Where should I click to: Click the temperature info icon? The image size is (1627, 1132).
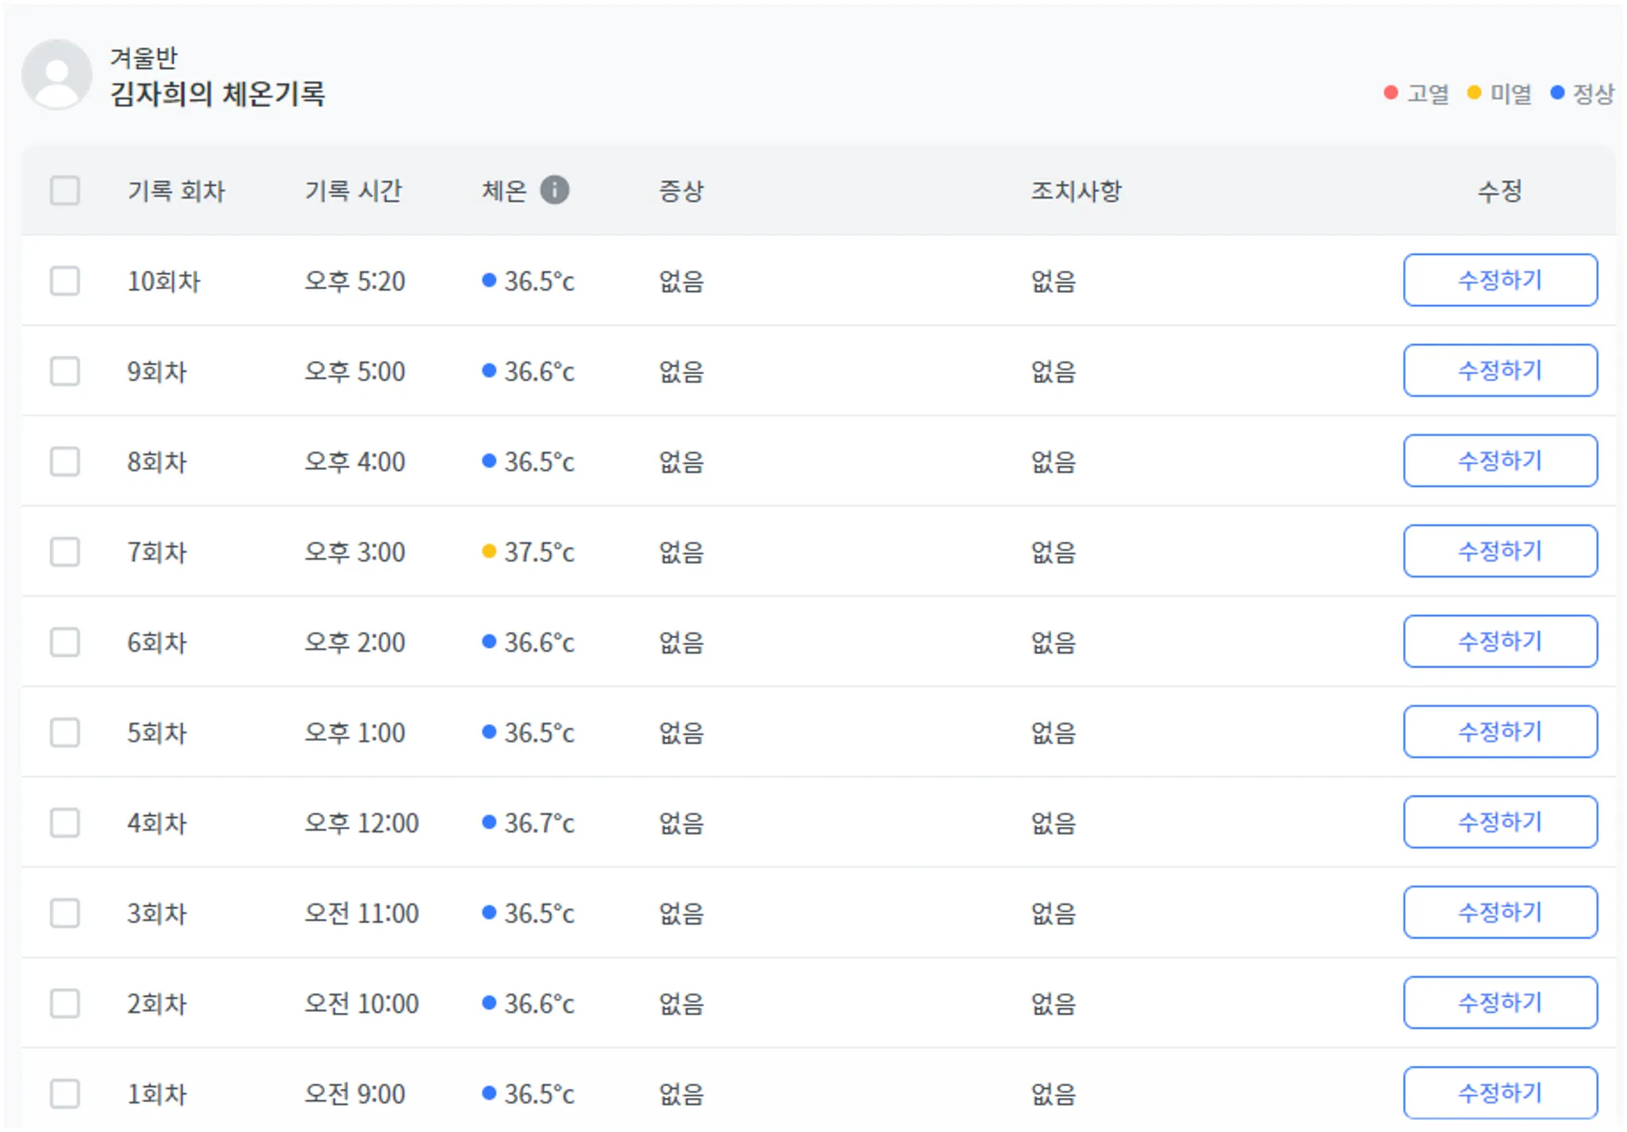[x=555, y=190]
